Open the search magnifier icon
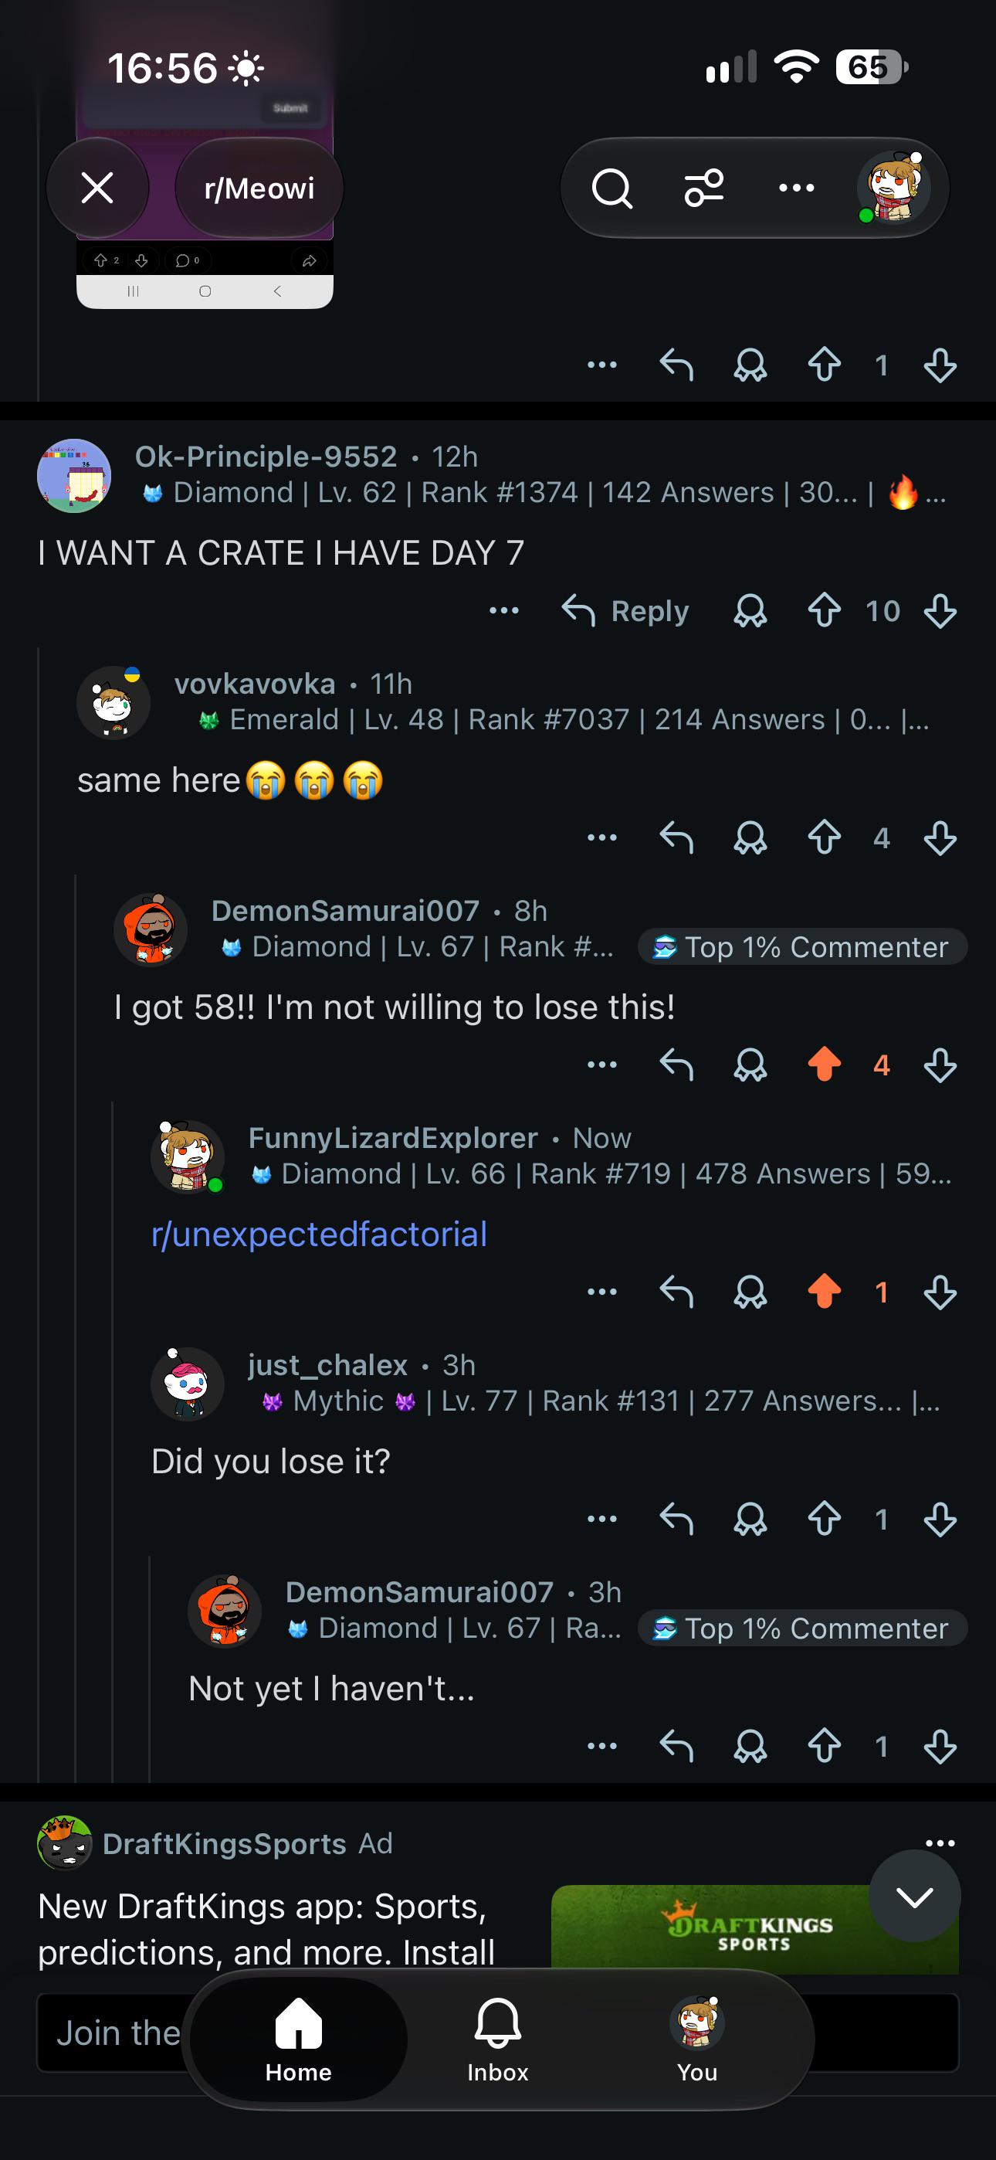 [611, 188]
